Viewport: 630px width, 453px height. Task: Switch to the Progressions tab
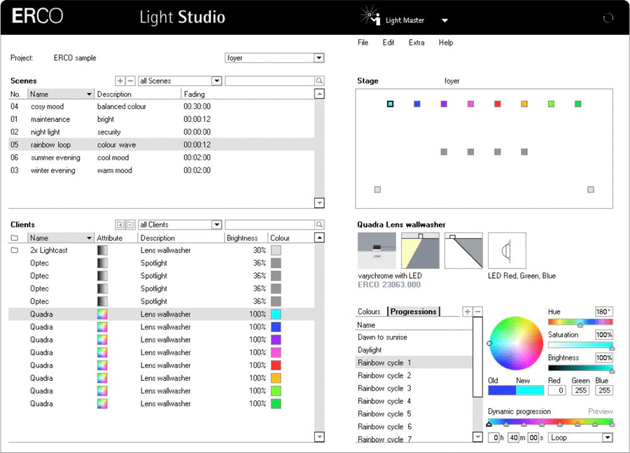[x=414, y=312]
